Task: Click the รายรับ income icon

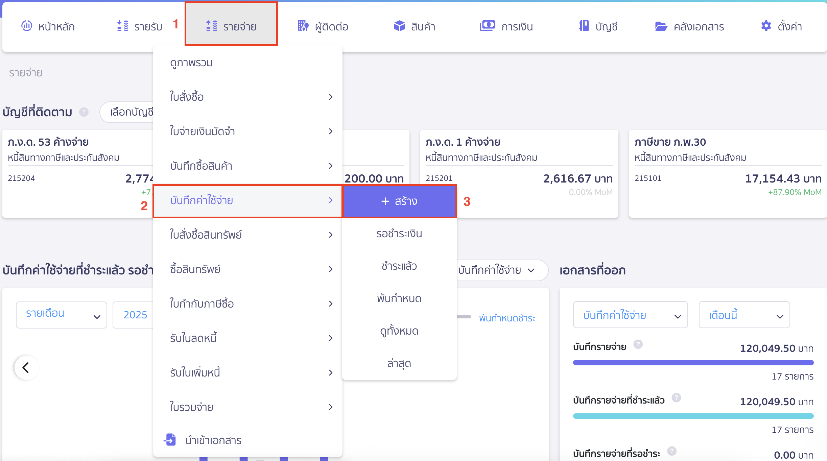Action: click(x=122, y=26)
